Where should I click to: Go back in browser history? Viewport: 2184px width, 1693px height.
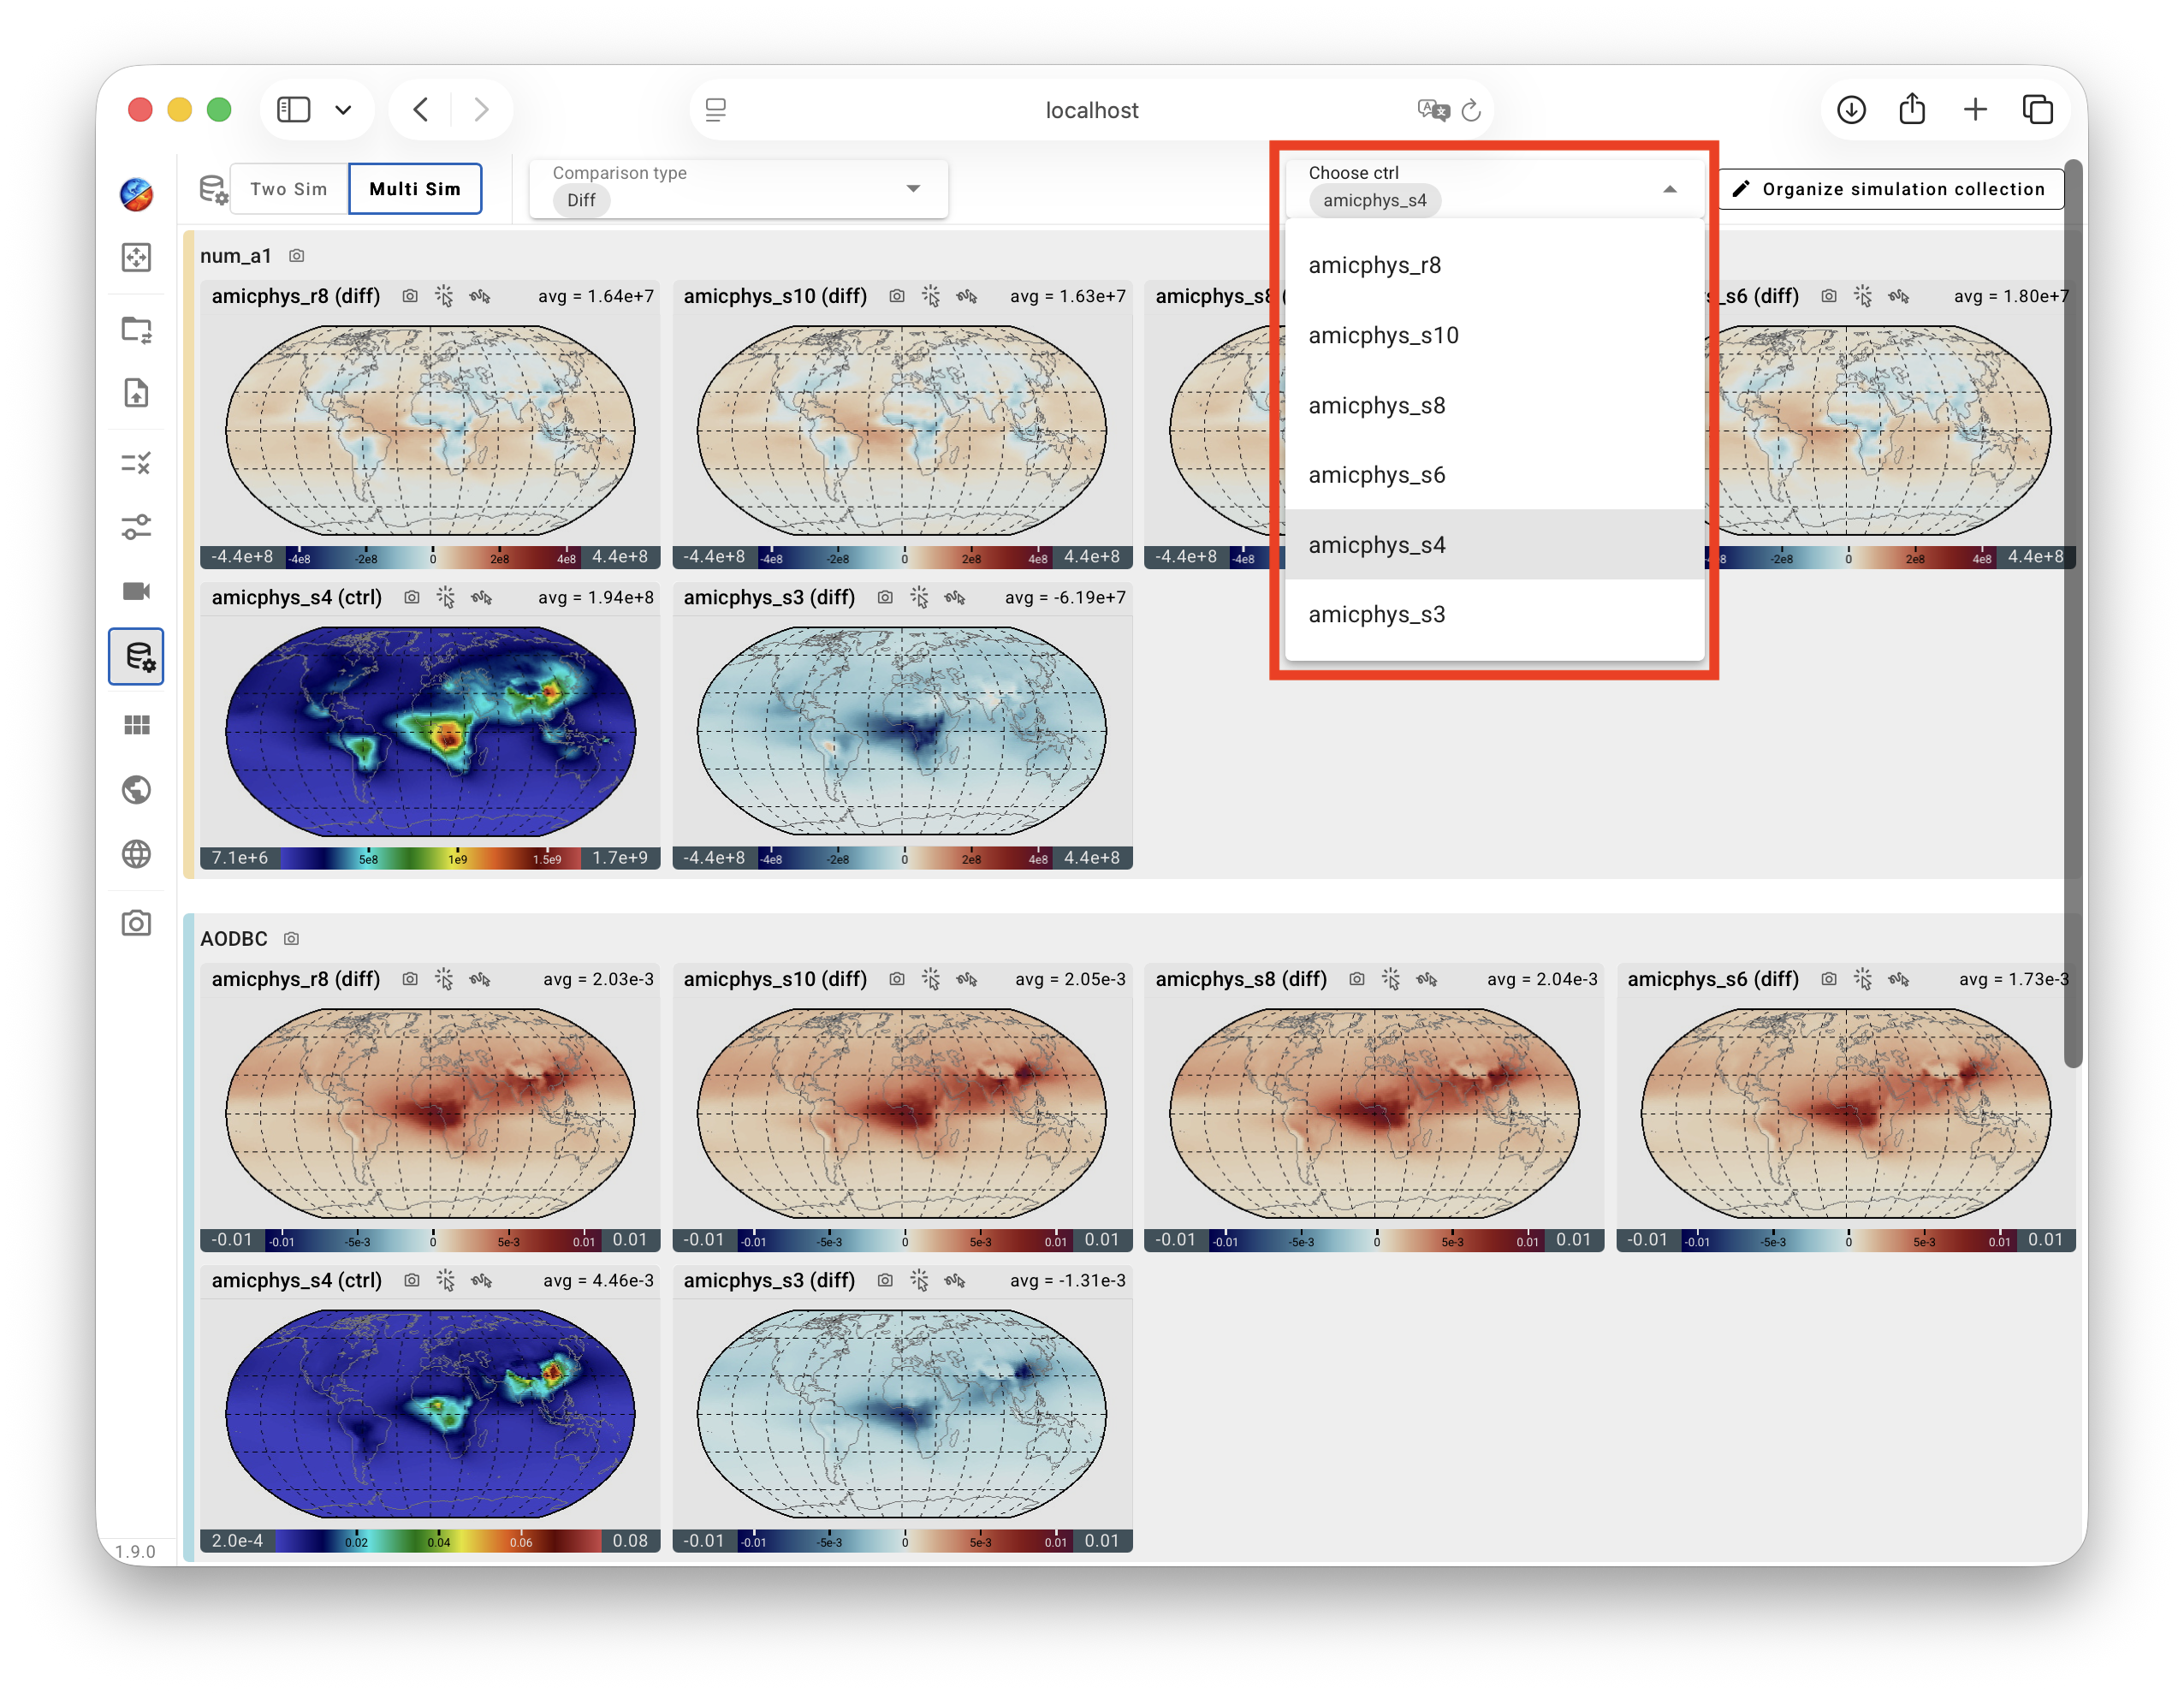(x=421, y=109)
